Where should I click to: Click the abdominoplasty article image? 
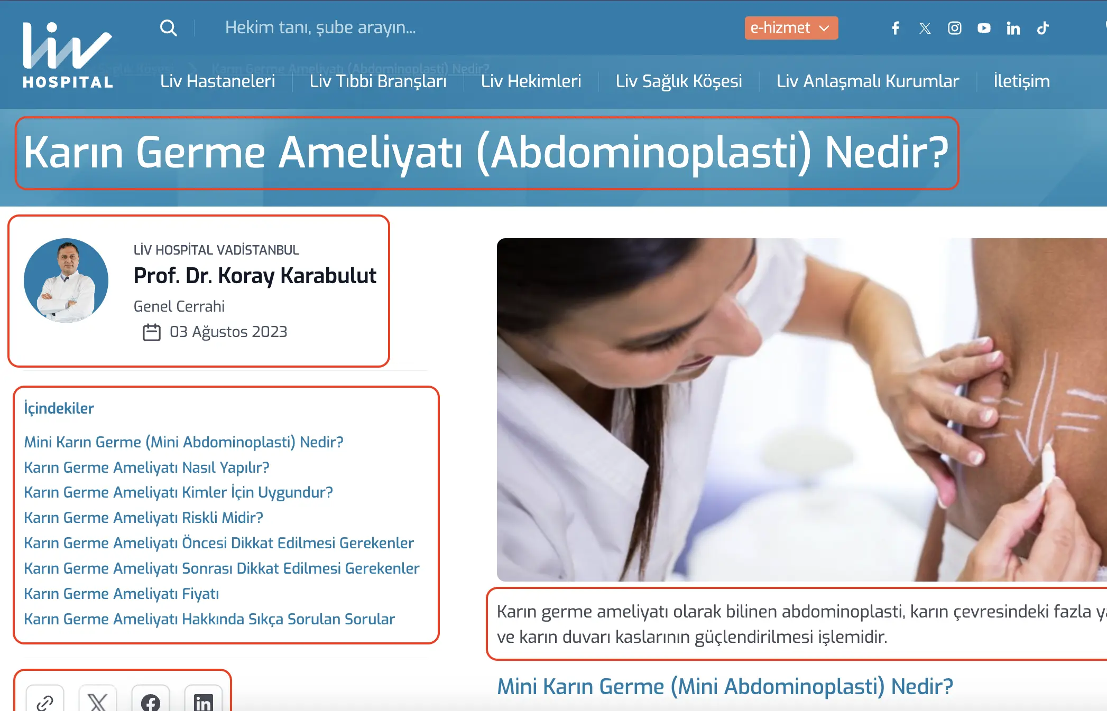(802, 410)
